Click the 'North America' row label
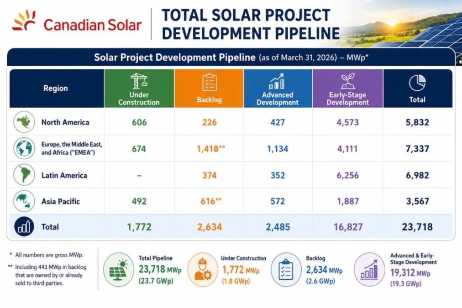This screenshot has height=308, width=462. pos(65,122)
